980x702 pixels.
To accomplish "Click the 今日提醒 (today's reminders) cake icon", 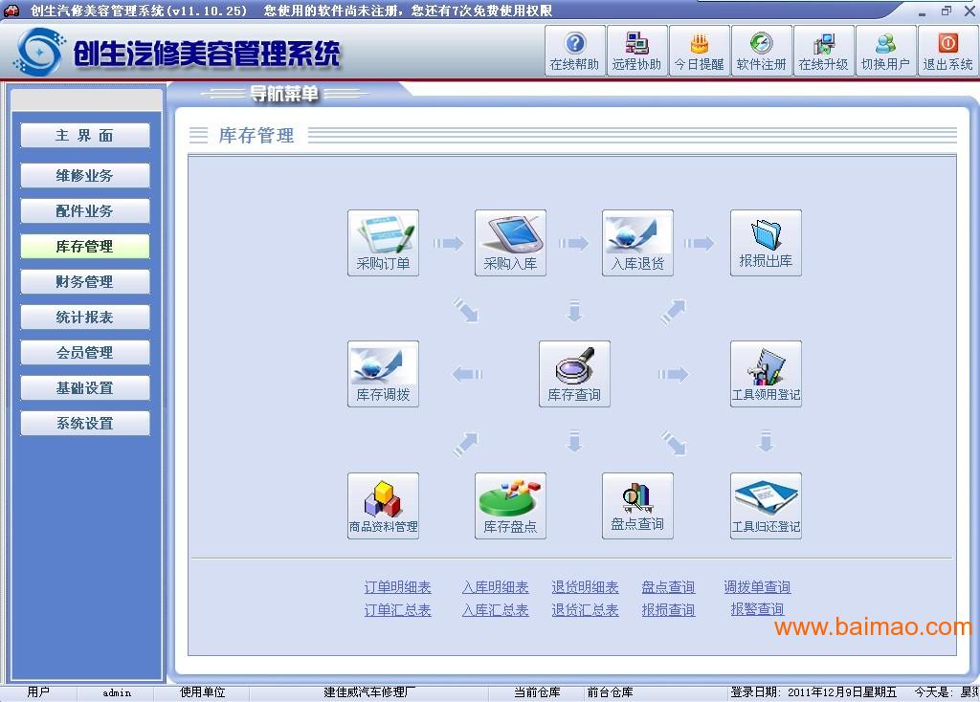I will coord(699,50).
